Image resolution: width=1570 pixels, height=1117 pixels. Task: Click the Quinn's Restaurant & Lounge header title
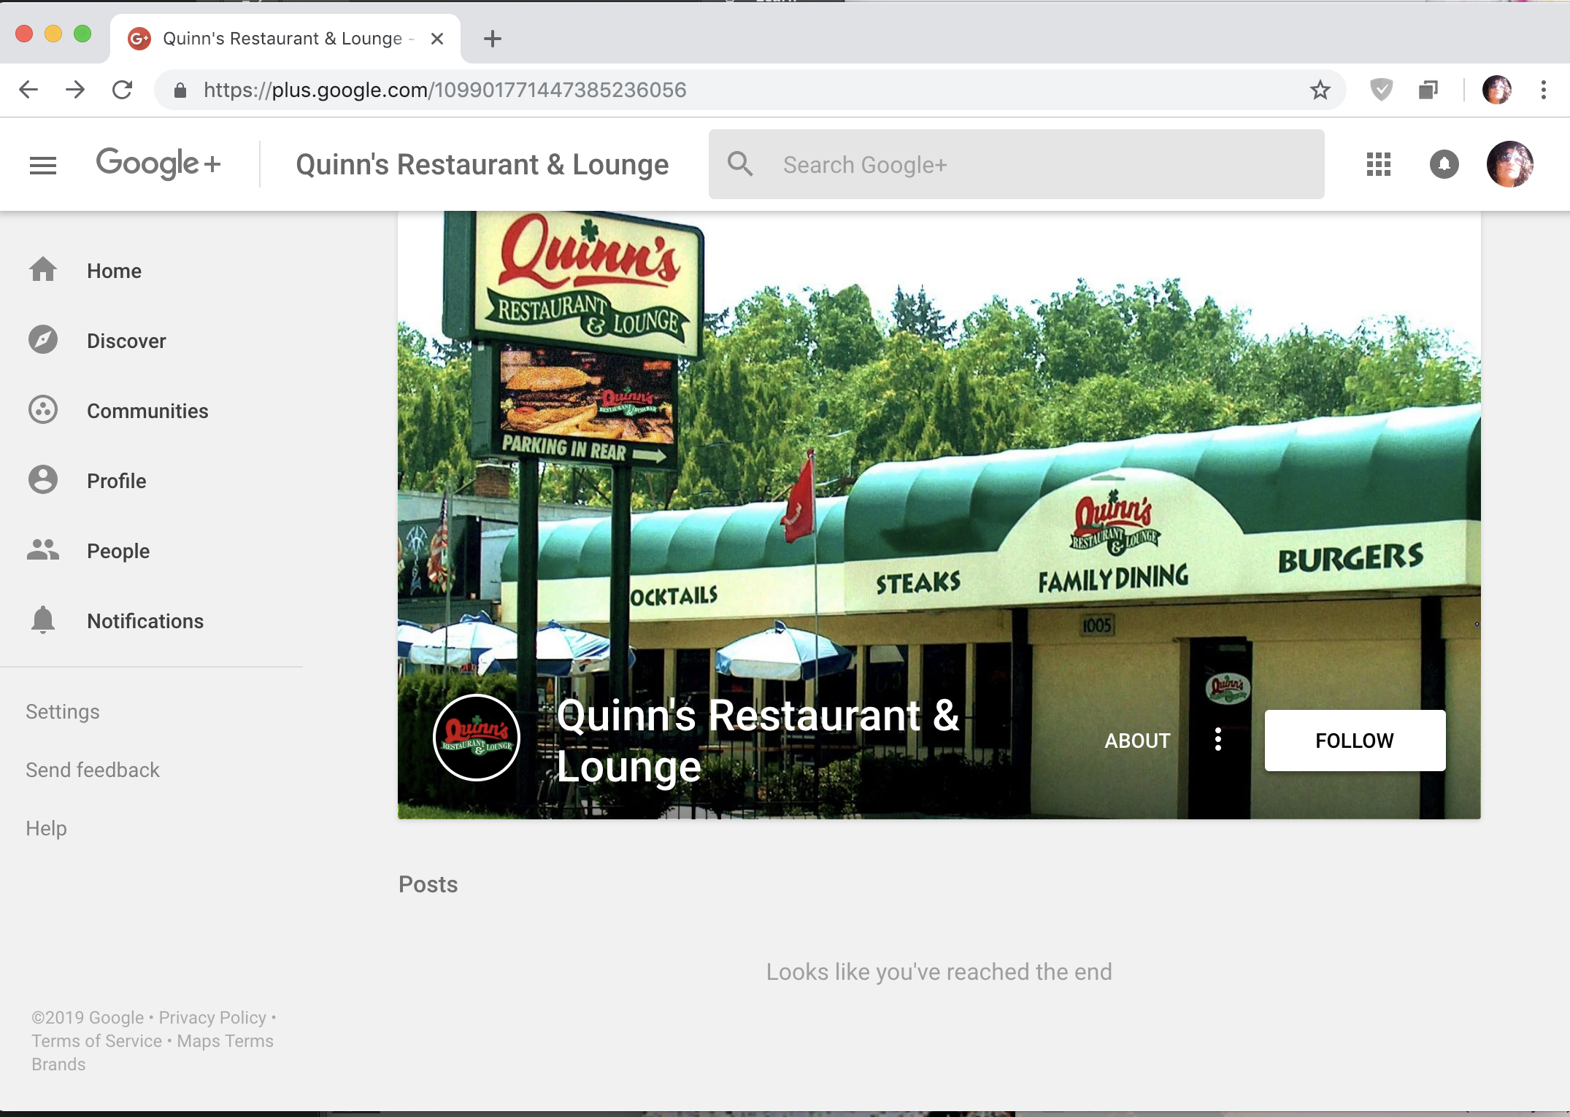click(x=482, y=164)
